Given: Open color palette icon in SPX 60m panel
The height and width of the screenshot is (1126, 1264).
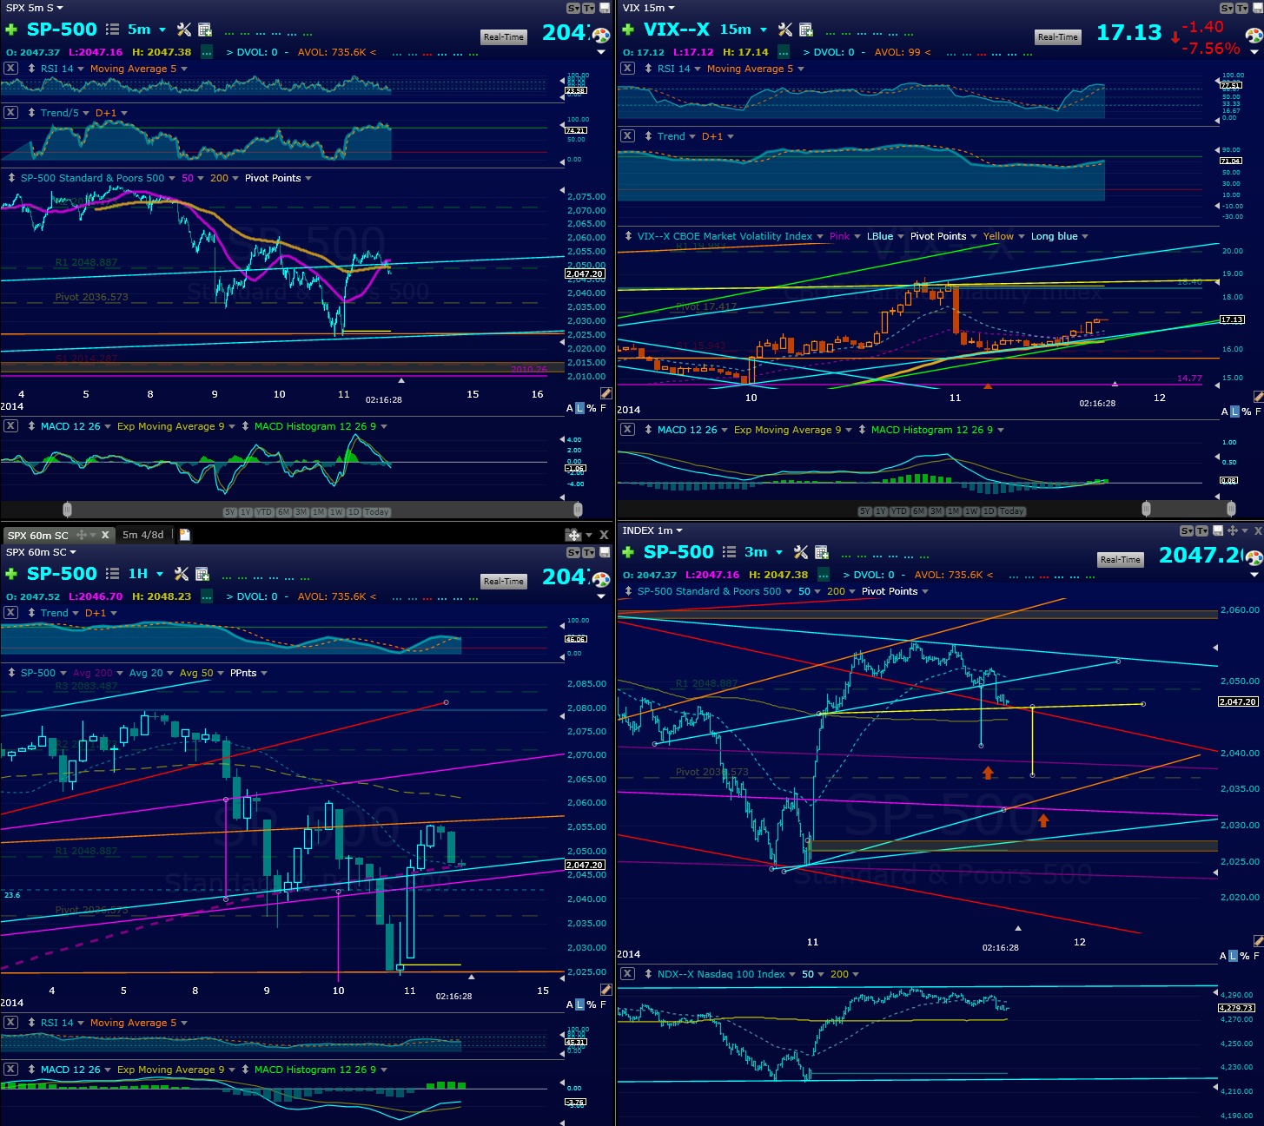Looking at the screenshot, I should (601, 578).
